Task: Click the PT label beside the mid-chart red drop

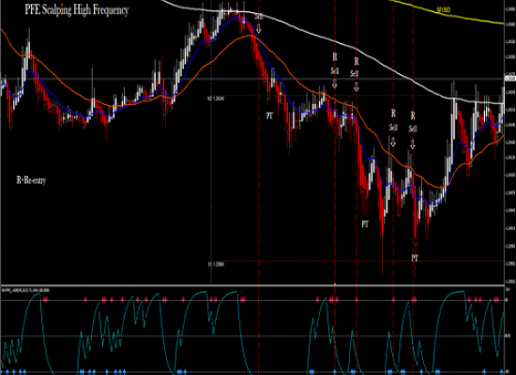Action: 365,224
